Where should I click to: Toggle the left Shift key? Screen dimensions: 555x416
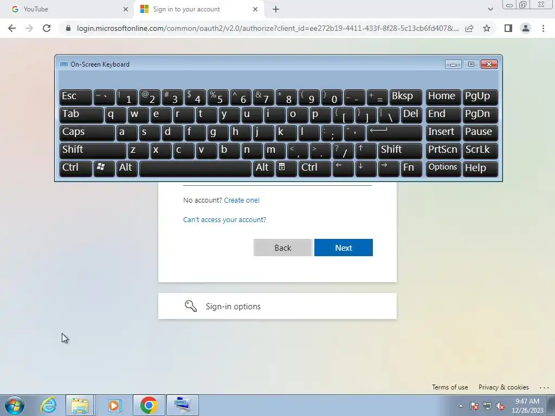[x=93, y=151]
